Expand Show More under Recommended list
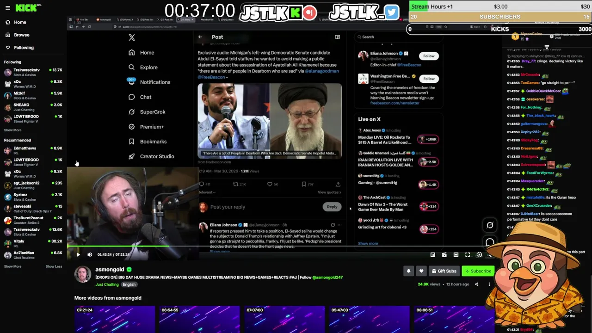This screenshot has width=592, height=333. (x=12, y=266)
